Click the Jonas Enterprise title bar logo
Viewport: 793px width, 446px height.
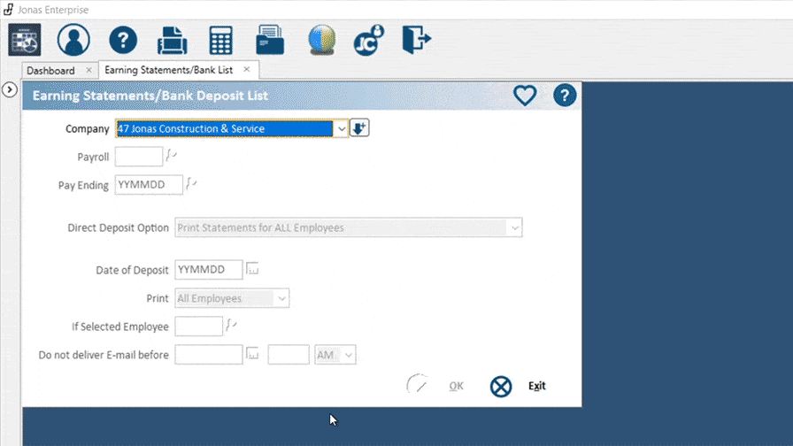(9, 9)
